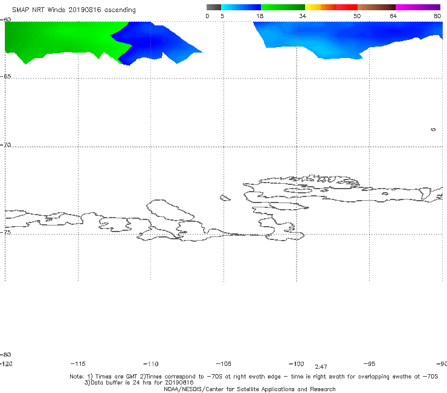Click the color bar label '34'

(303, 16)
